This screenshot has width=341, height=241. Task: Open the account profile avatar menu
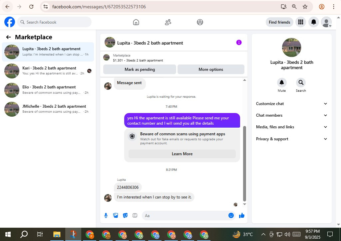click(326, 22)
